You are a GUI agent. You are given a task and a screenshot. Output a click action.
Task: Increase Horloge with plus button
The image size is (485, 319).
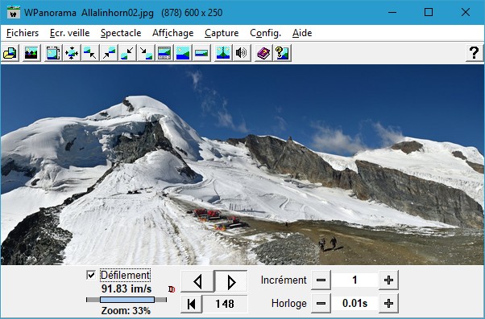[388, 304]
